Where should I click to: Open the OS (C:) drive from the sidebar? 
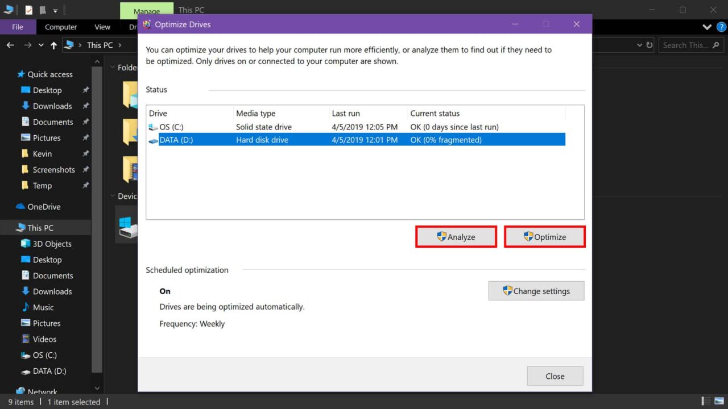(44, 354)
